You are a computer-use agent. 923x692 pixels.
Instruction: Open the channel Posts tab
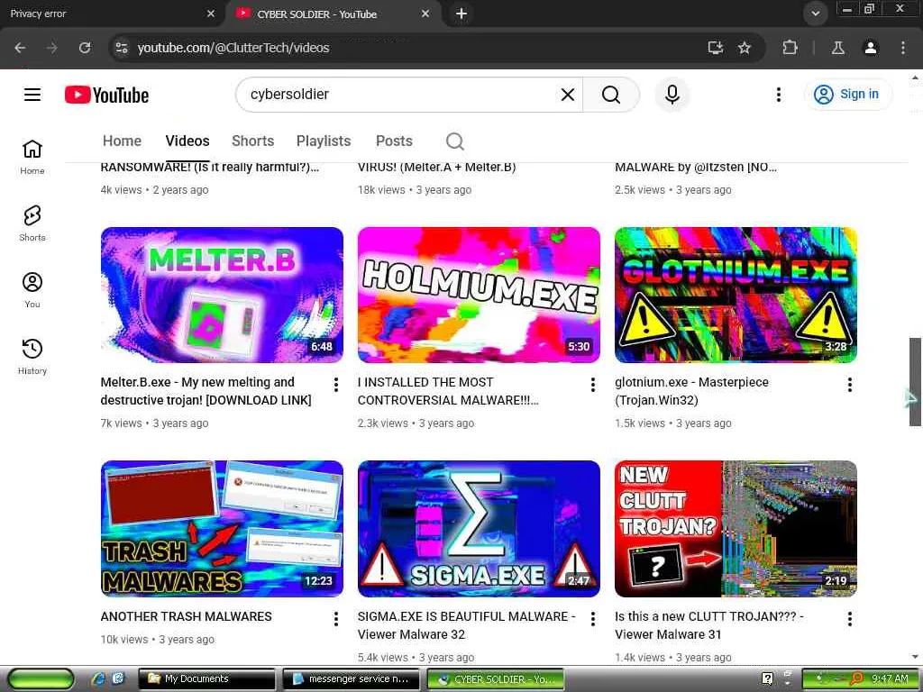394,141
